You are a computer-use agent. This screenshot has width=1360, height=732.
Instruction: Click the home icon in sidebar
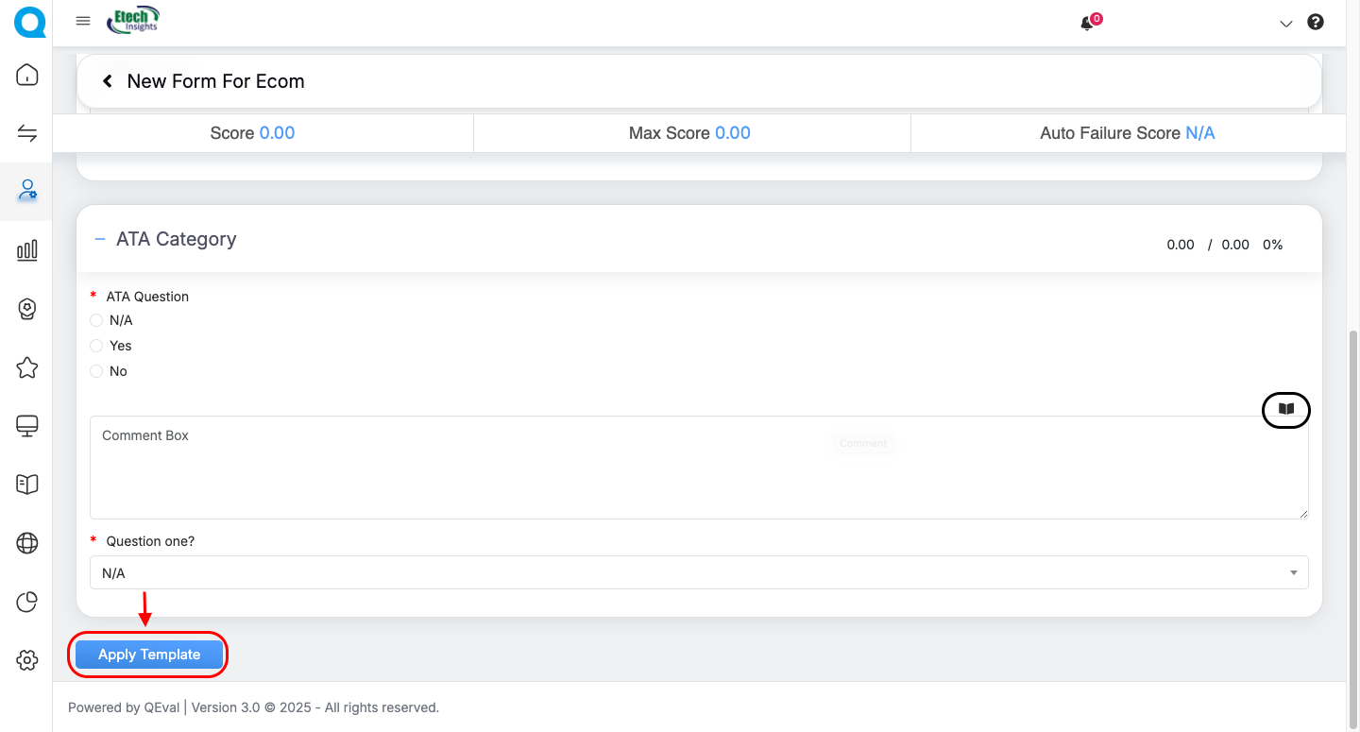point(27,75)
